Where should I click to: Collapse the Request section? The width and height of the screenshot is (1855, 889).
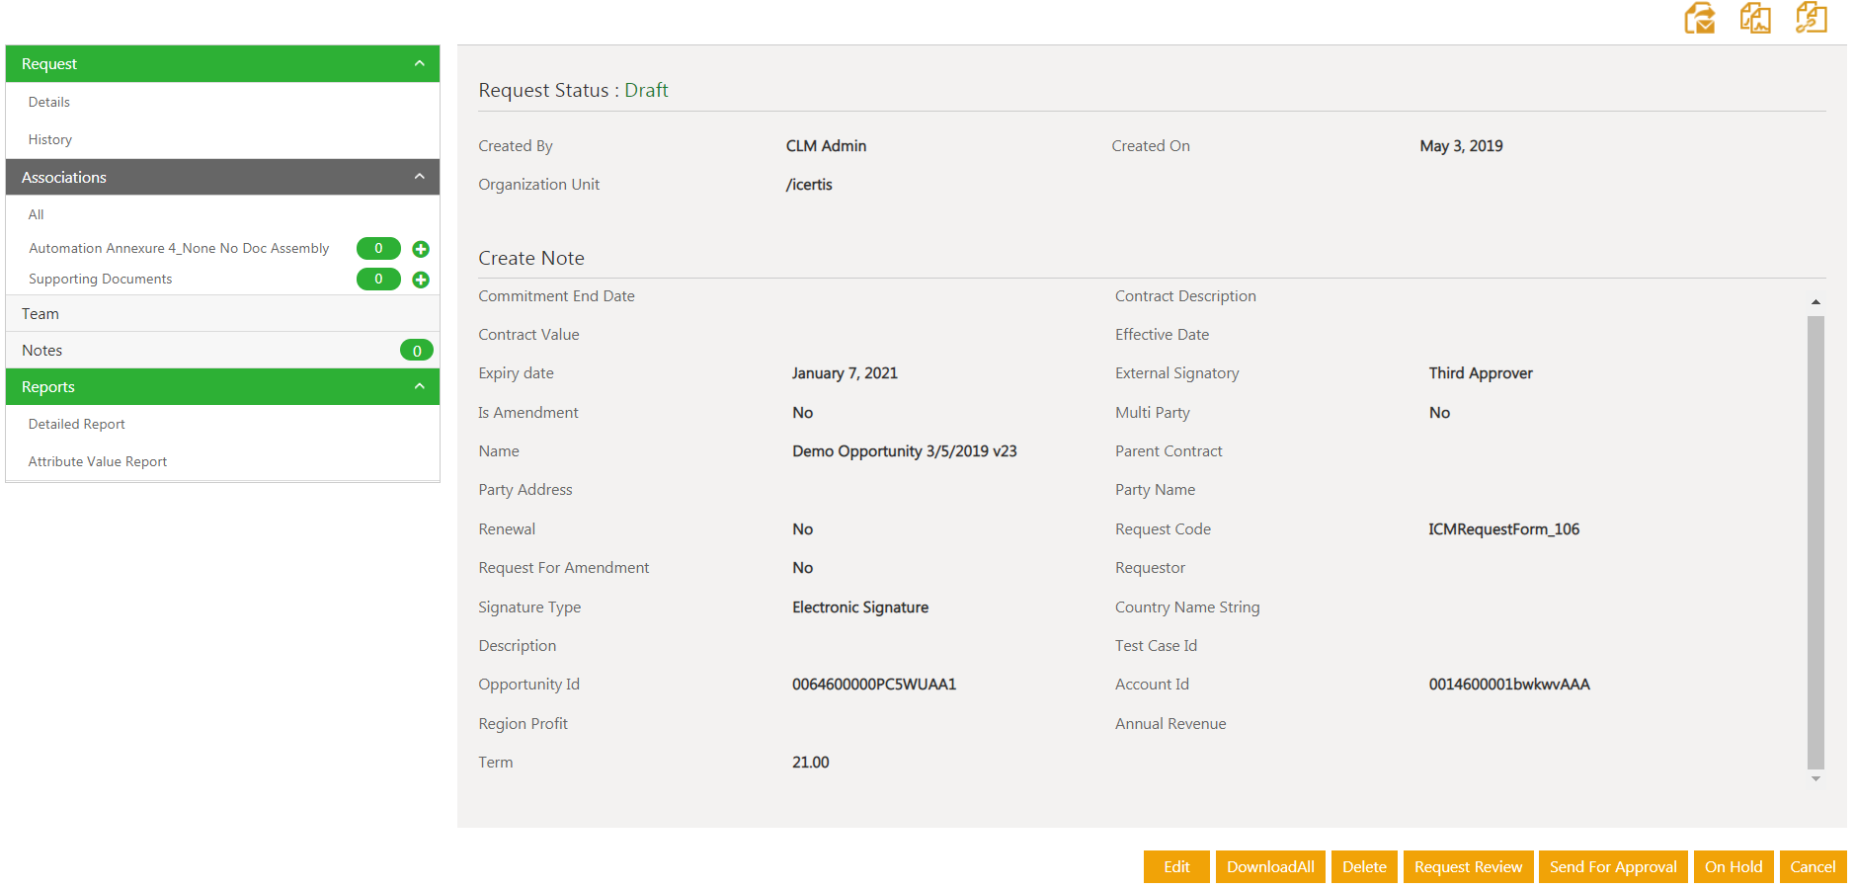pos(420,64)
